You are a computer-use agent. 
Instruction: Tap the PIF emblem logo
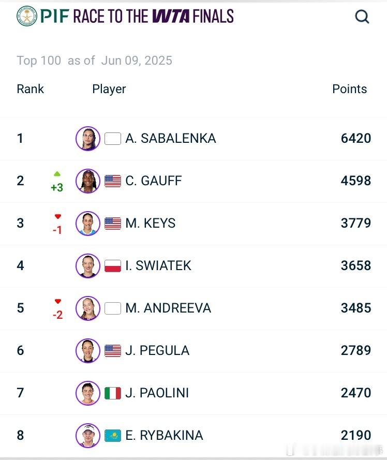click(x=27, y=16)
